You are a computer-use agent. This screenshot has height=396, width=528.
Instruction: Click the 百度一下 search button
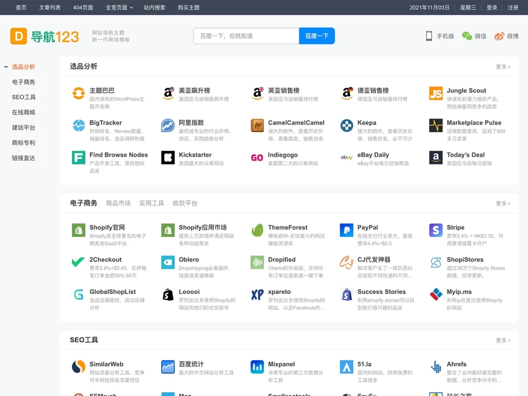click(x=317, y=36)
